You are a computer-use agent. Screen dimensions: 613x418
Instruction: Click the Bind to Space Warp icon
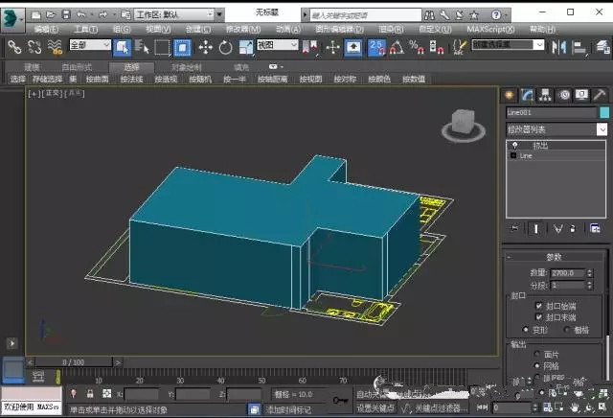(x=55, y=47)
